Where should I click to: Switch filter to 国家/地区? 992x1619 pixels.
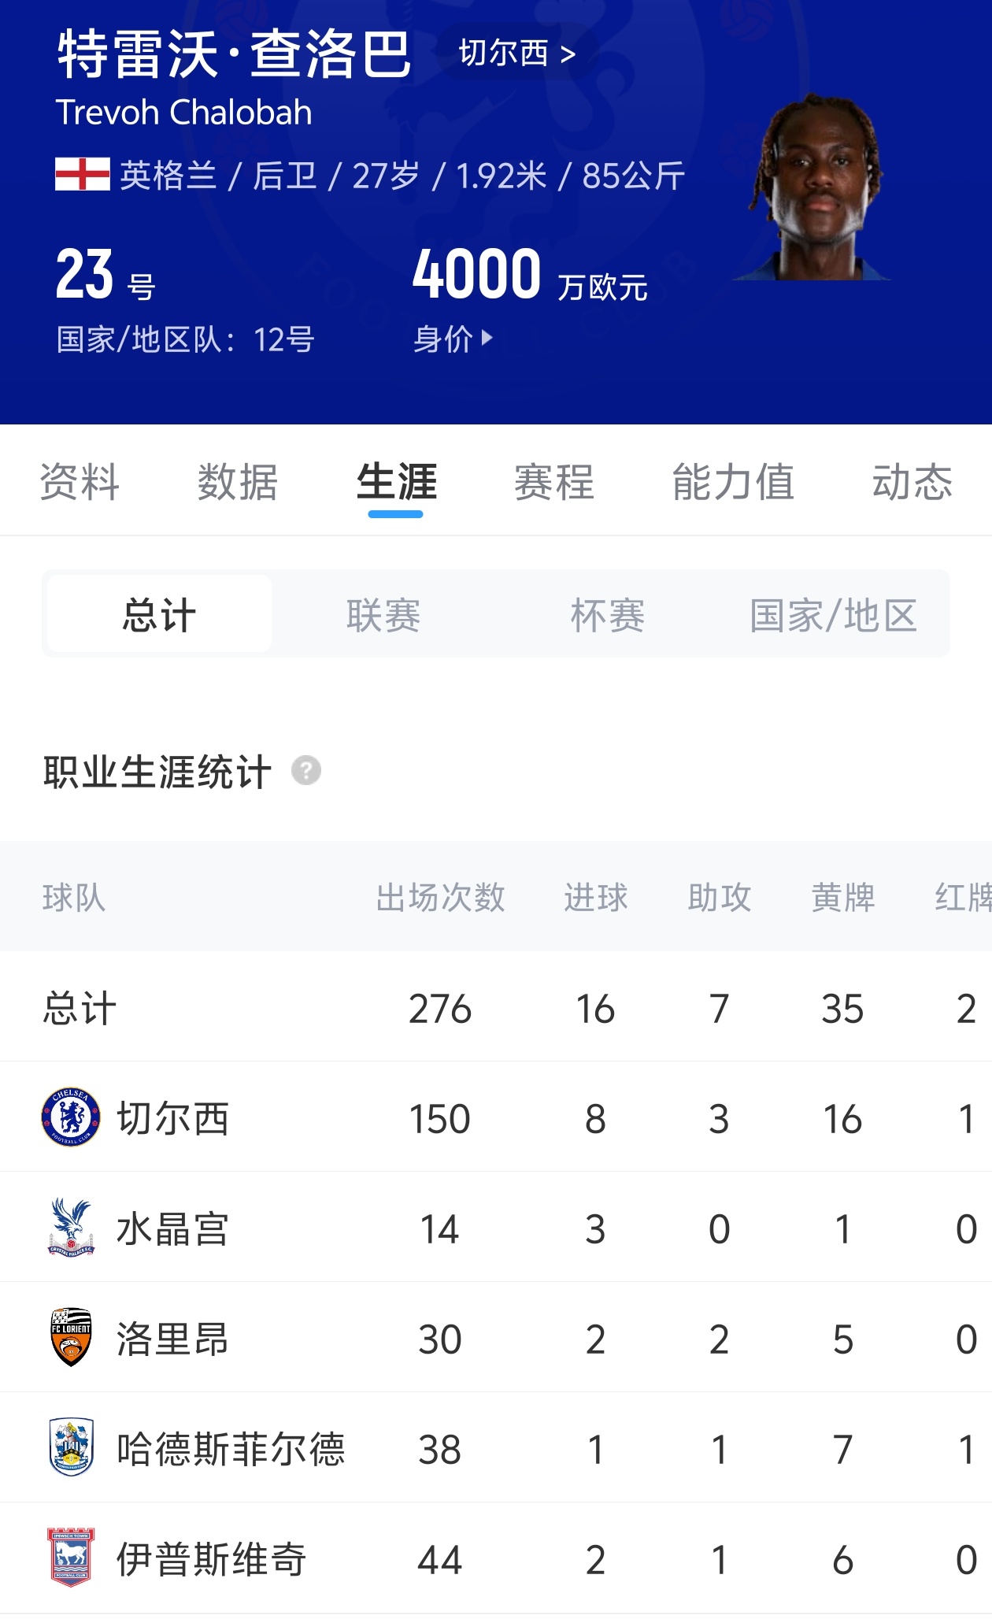point(833,614)
